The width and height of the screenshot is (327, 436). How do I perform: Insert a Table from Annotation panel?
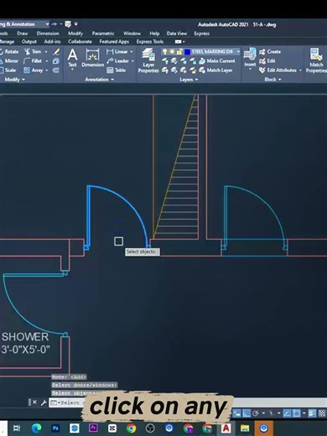pyautogui.click(x=117, y=70)
